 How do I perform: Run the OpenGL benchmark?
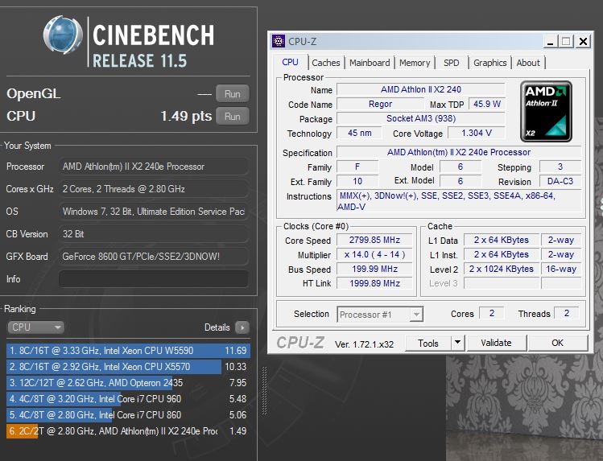pos(233,94)
